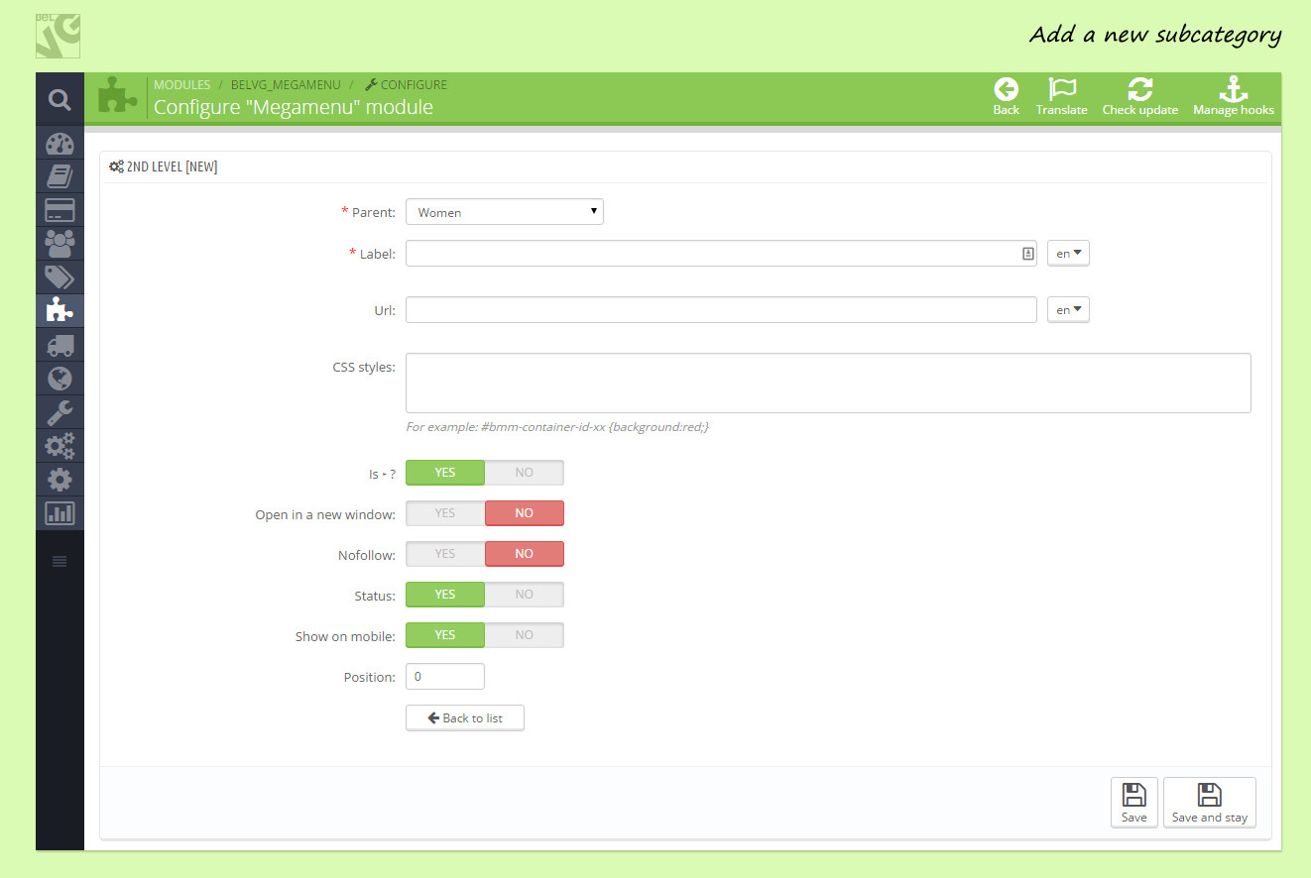Open the shipping truck icon in sidebar
Image resolution: width=1311 pixels, height=878 pixels.
click(60, 345)
